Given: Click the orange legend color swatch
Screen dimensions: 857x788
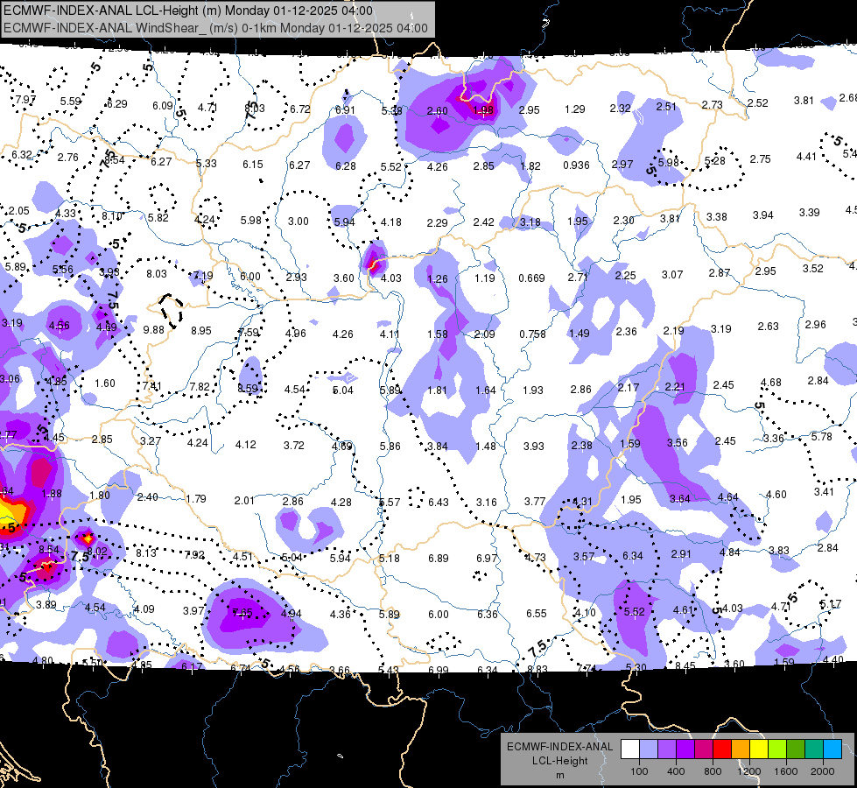Looking at the screenshot, I should [x=741, y=749].
